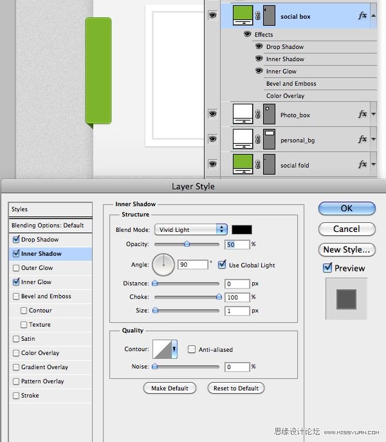Enable the Color Overlay checkbox in Layer Style
The image size is (386, 442).
pyautogui.click(x=16, y=353)
